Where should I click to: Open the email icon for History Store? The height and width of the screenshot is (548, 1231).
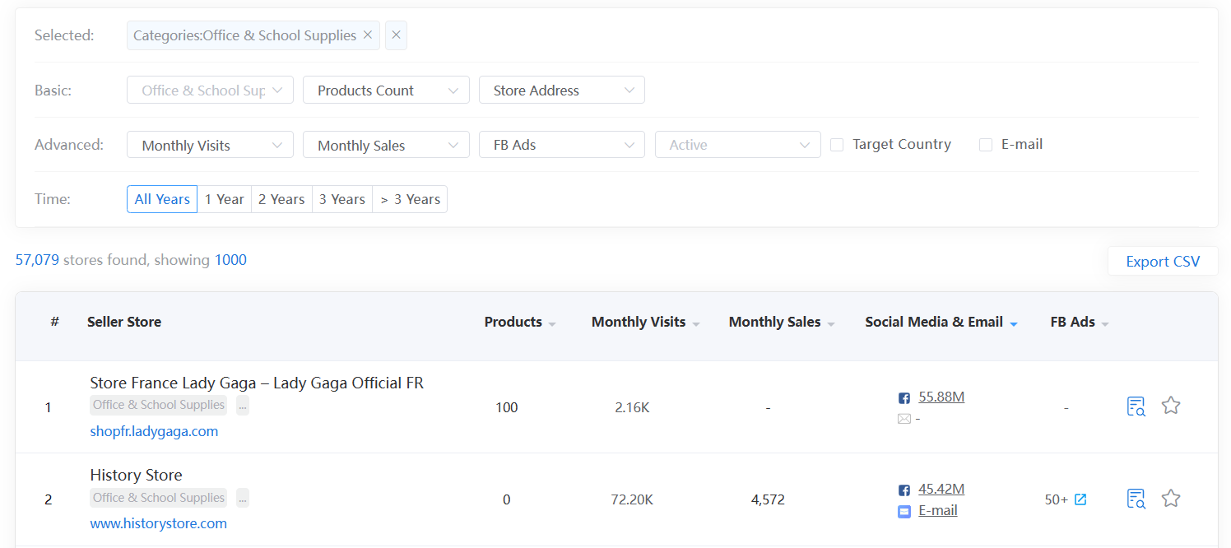coord(904,510)
